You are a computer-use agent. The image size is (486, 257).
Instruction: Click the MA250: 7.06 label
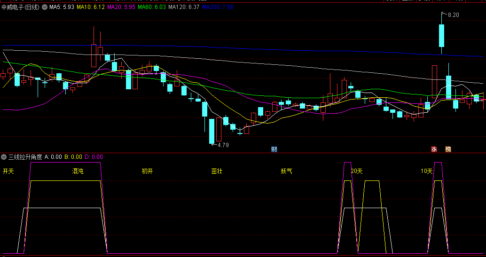218,7
